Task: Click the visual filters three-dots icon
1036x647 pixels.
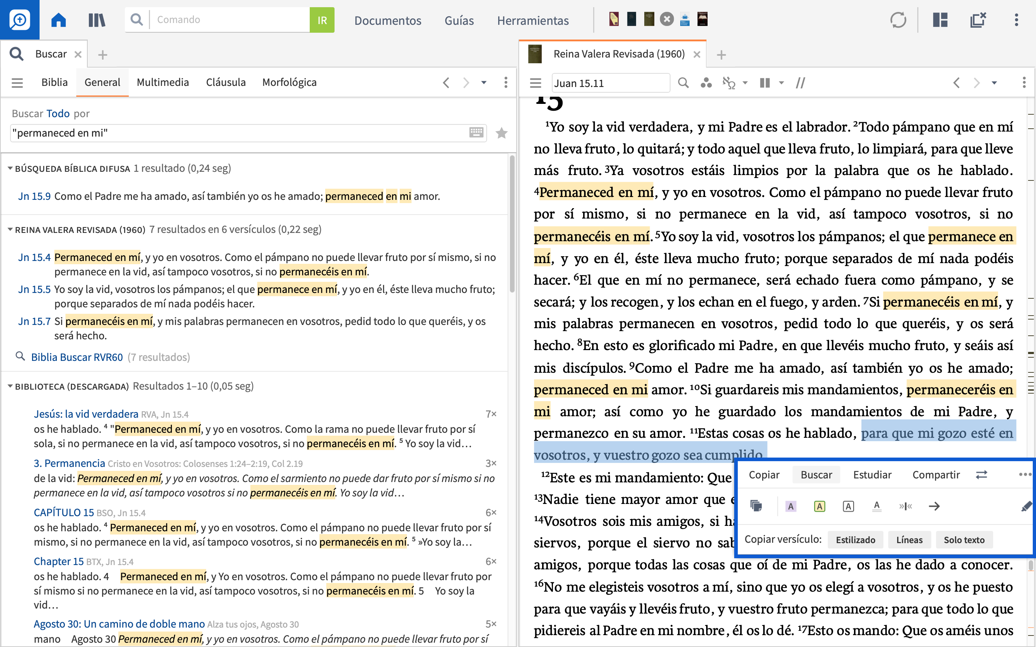Action: (x=706, y=83)
